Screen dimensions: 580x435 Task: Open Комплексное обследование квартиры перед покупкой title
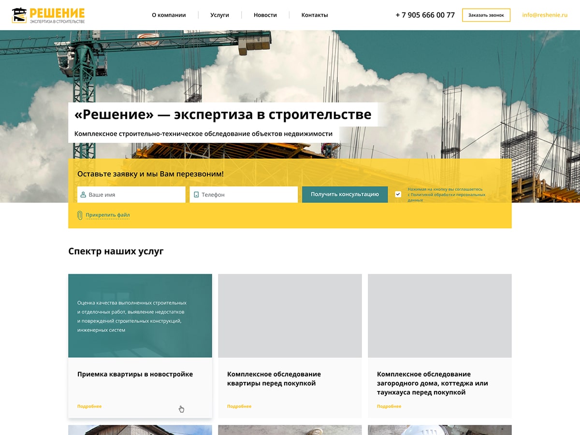point(274,378)
